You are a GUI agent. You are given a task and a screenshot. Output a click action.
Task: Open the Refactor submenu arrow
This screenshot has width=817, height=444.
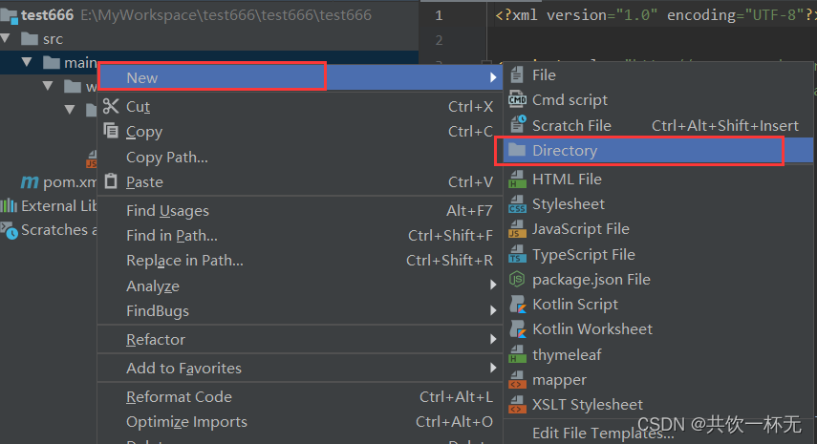493,339
